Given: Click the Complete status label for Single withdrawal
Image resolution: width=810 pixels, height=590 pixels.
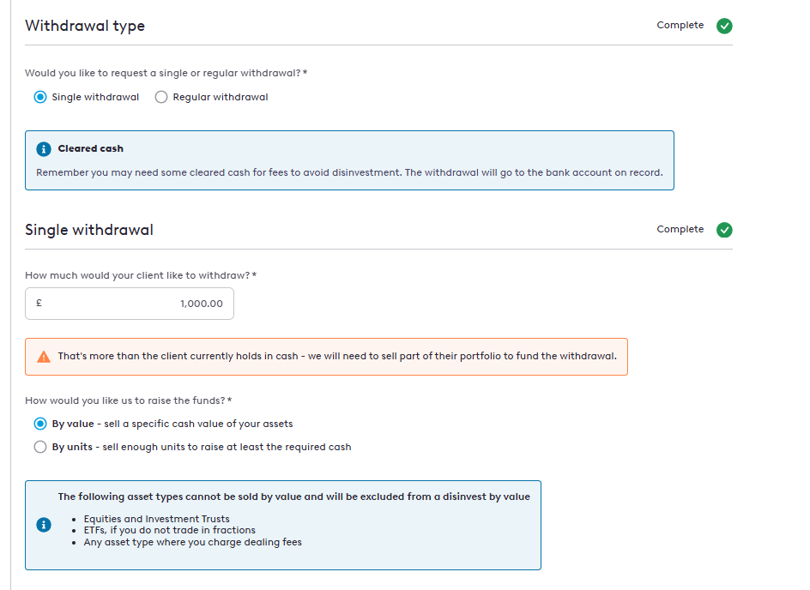Looking at the screenshot, I should click(x=680, y=230).
